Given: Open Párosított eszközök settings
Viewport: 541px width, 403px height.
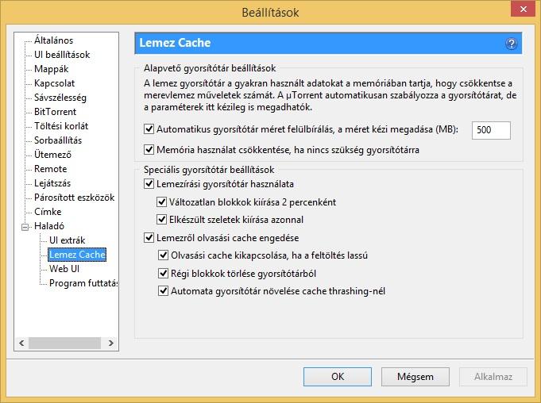Looking at the screenshot, I should [x=74, y=198].
